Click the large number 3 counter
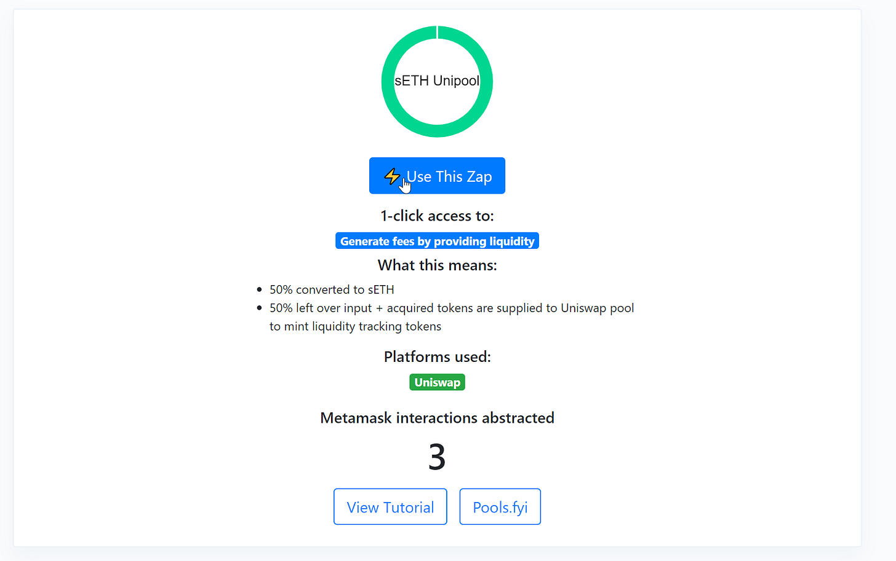This screenshot has width=896, height=561. click(437, 457)
